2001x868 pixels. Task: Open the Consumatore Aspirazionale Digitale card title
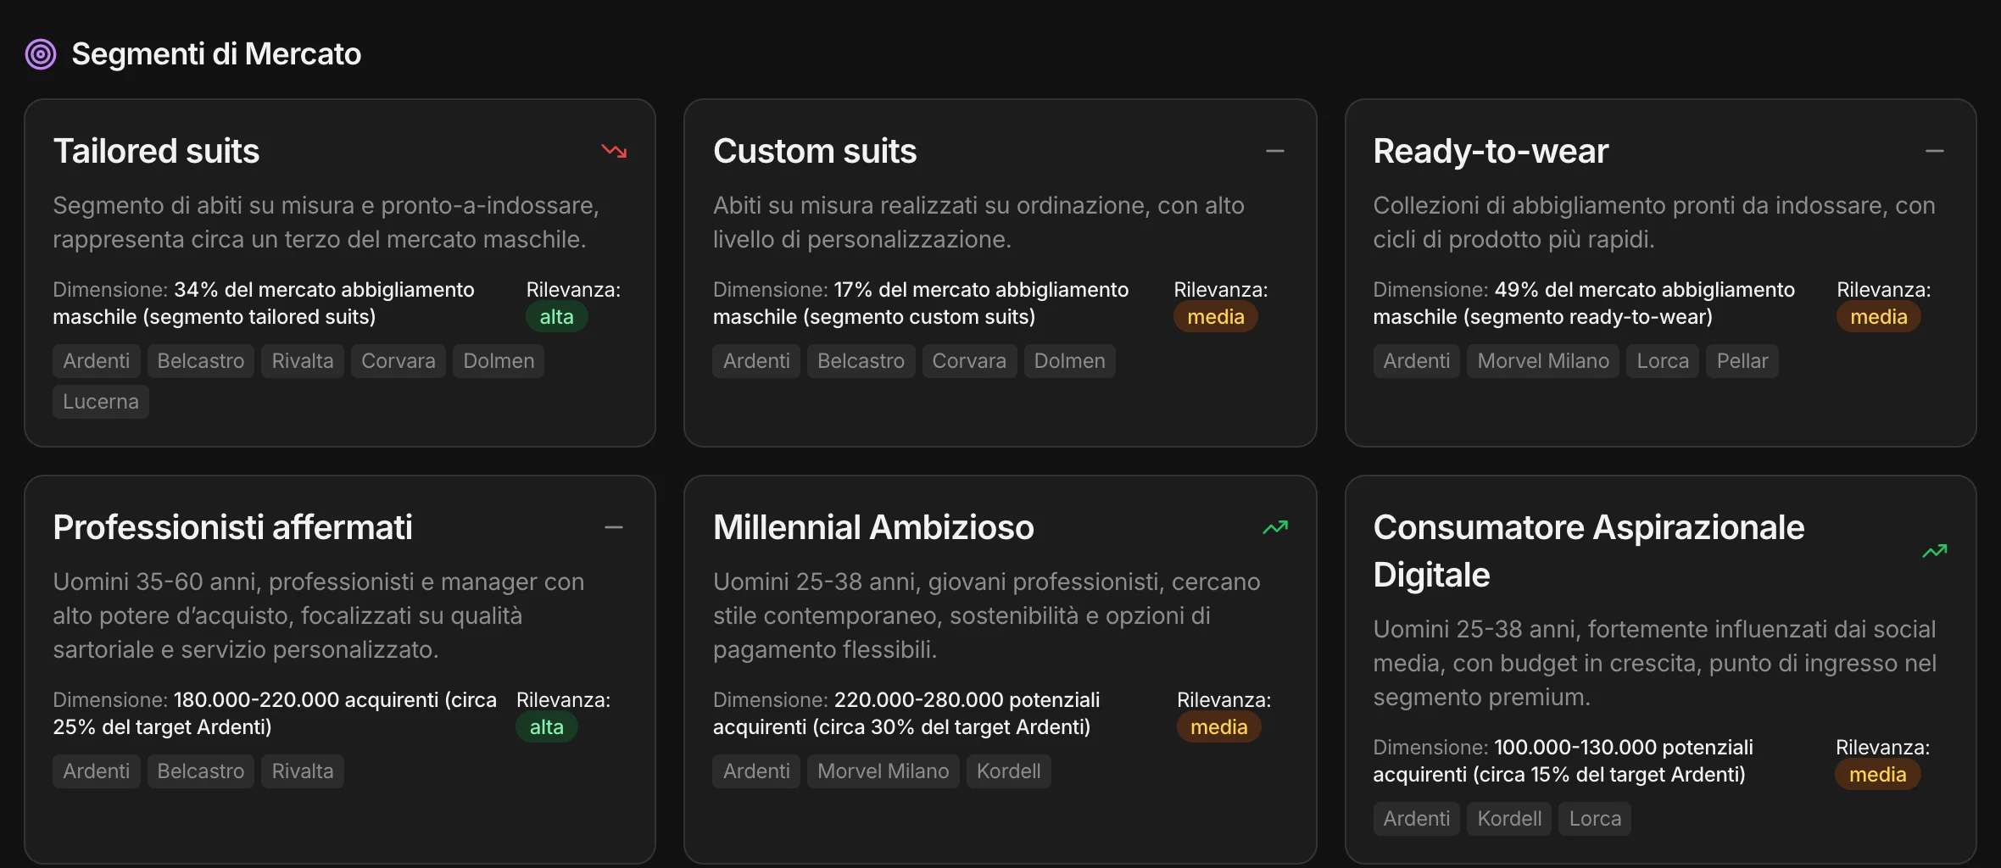click(x=1589, y=551)
